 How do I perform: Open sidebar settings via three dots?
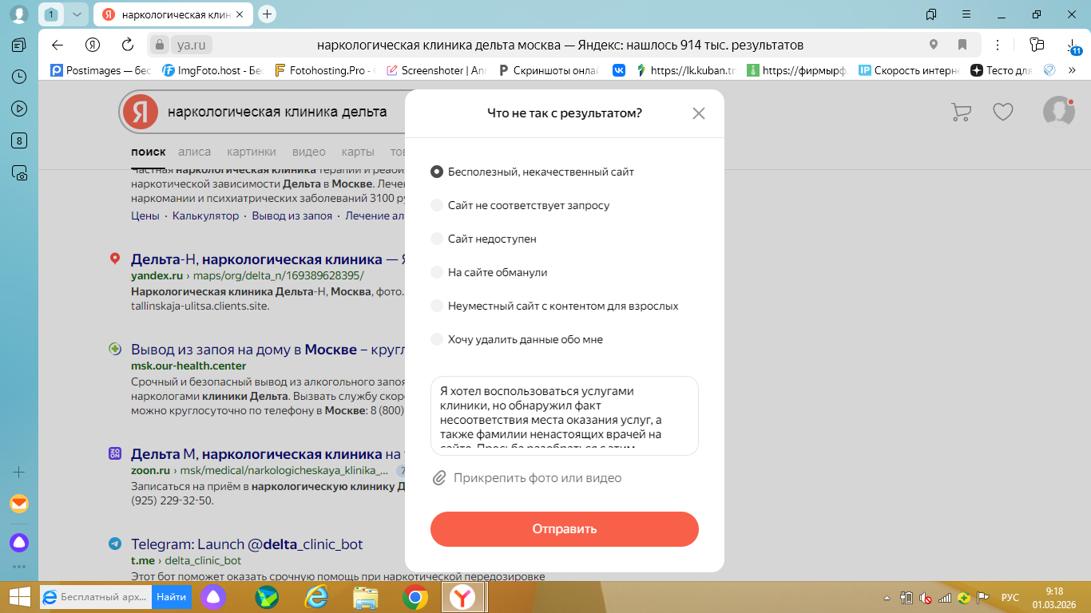[19, 567]
